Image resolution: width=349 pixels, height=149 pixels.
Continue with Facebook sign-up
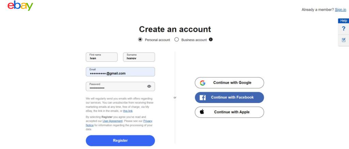pyautogui.click(x=229, y=97)
